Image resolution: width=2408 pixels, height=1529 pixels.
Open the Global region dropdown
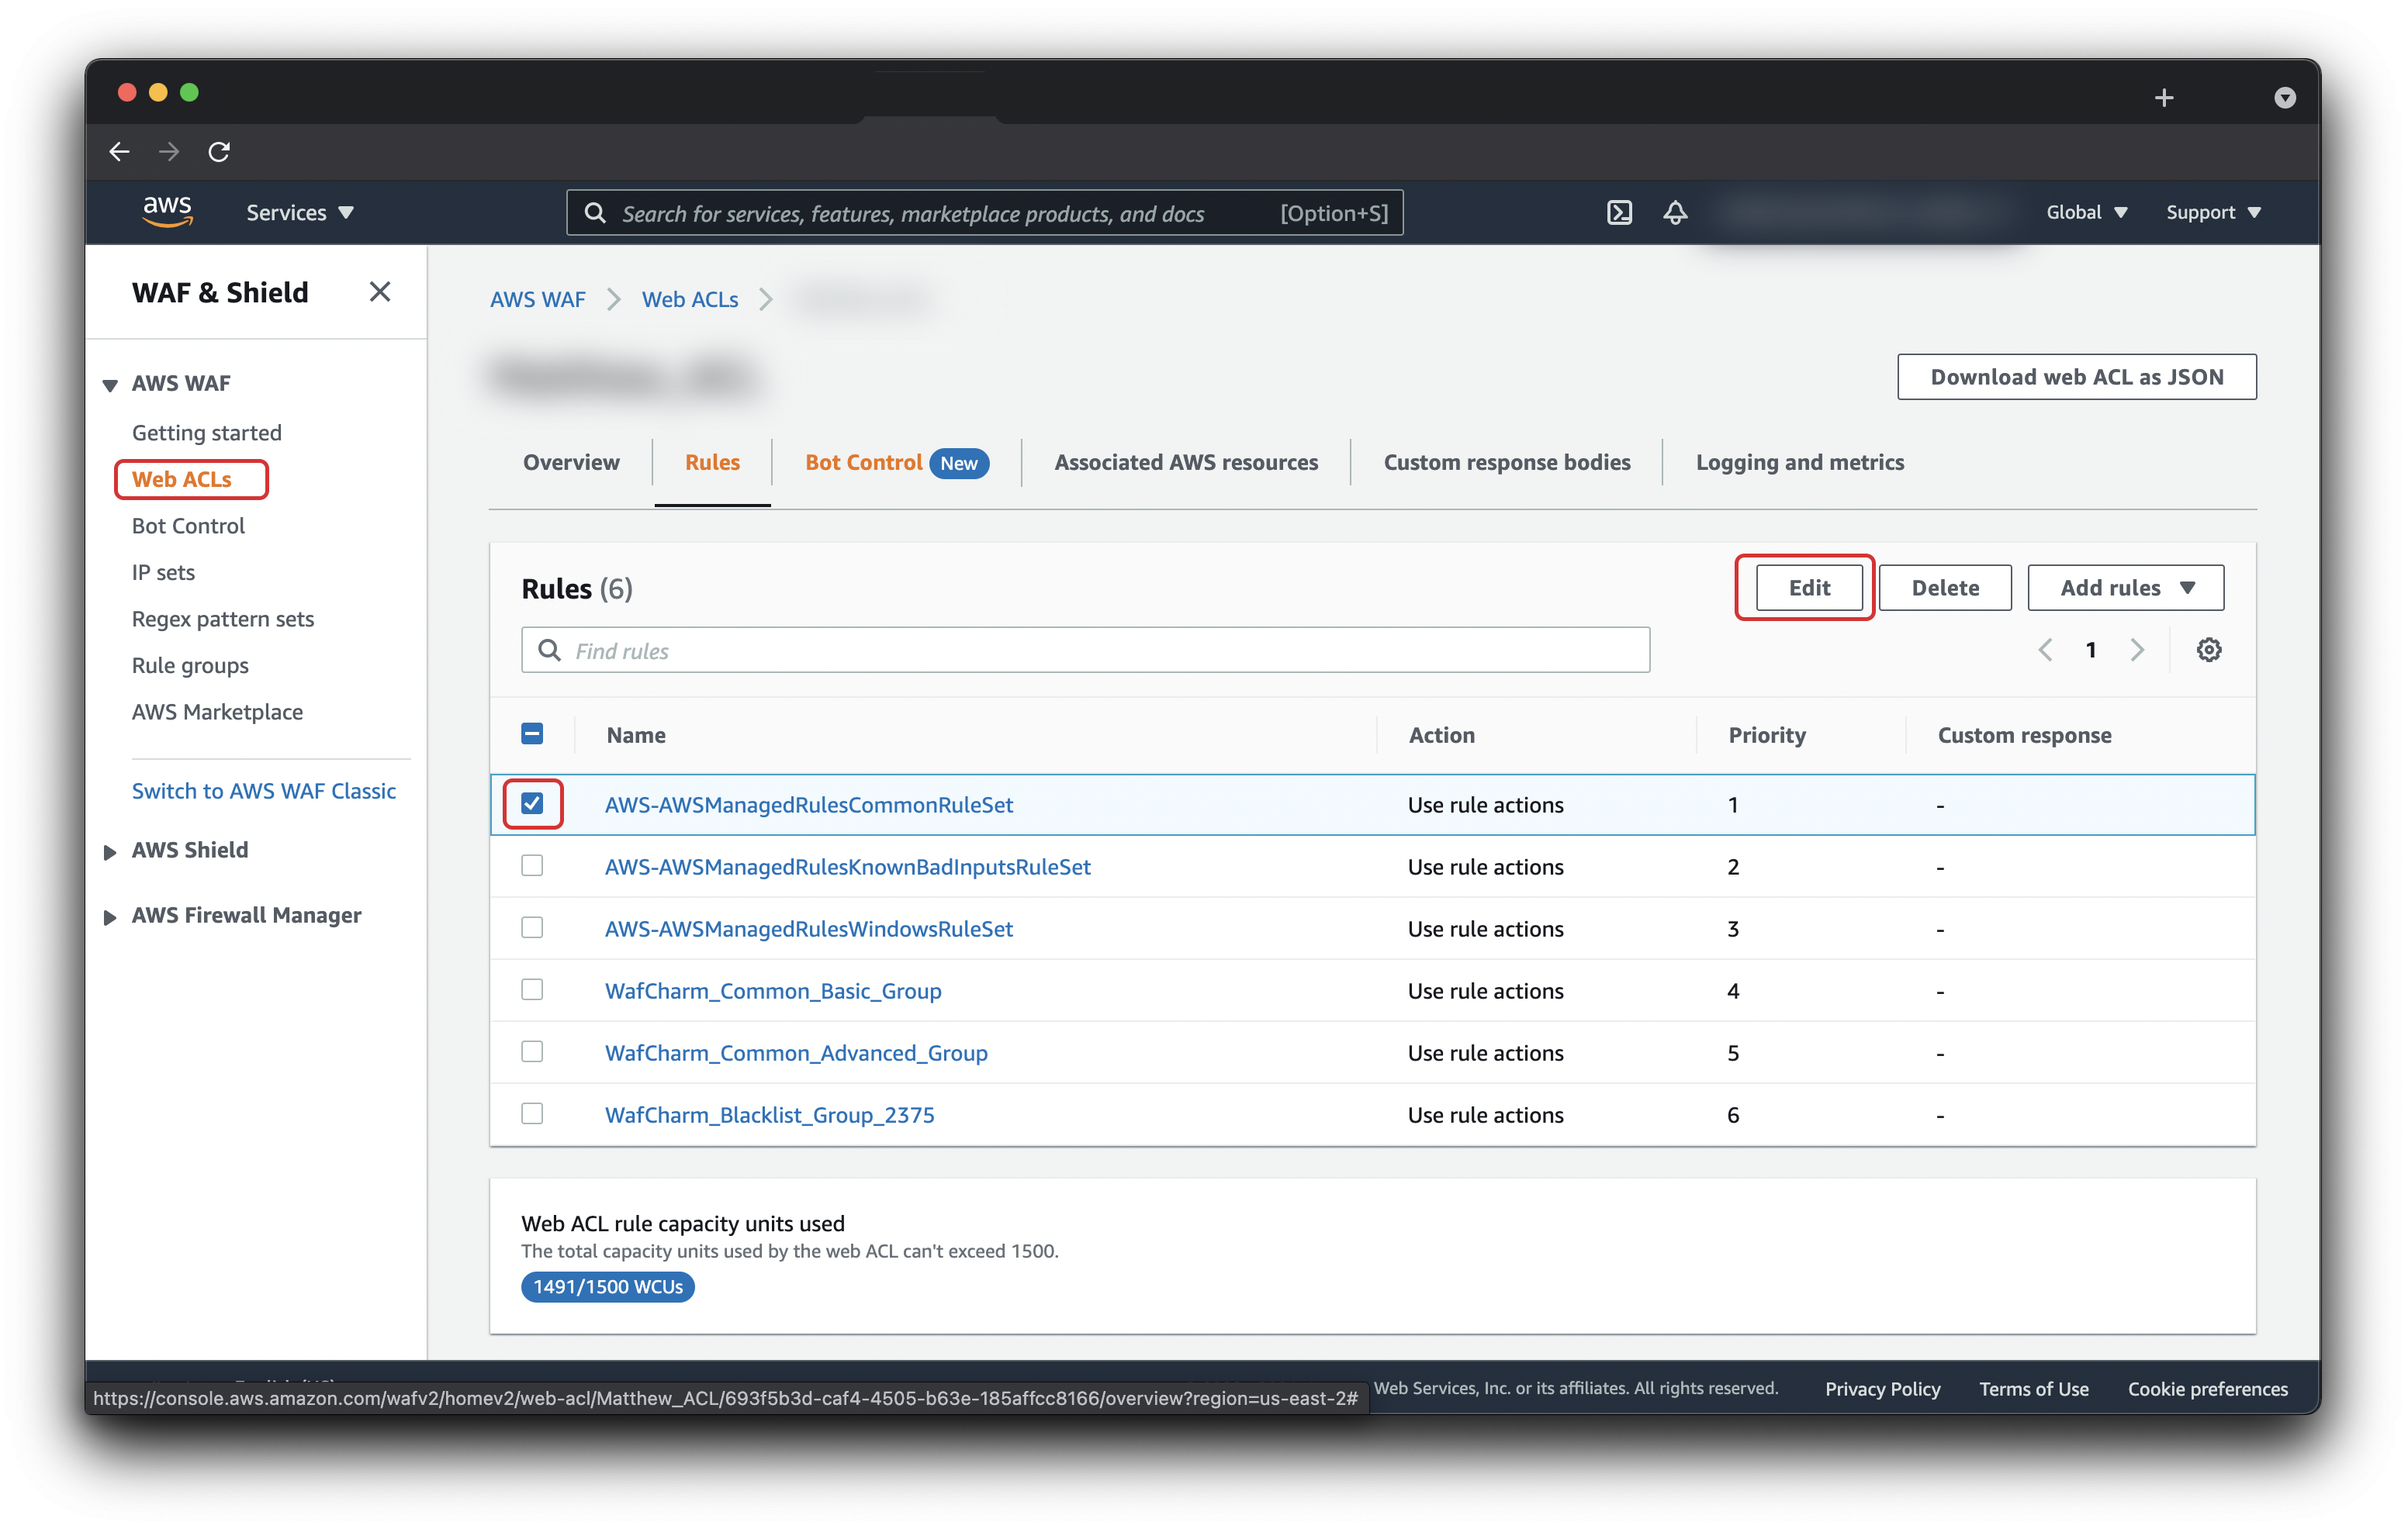[2086, 212]
